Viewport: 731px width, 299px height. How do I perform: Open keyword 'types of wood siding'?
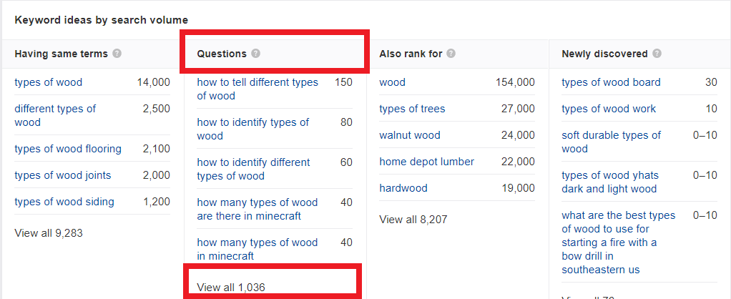tap(64, 202)
